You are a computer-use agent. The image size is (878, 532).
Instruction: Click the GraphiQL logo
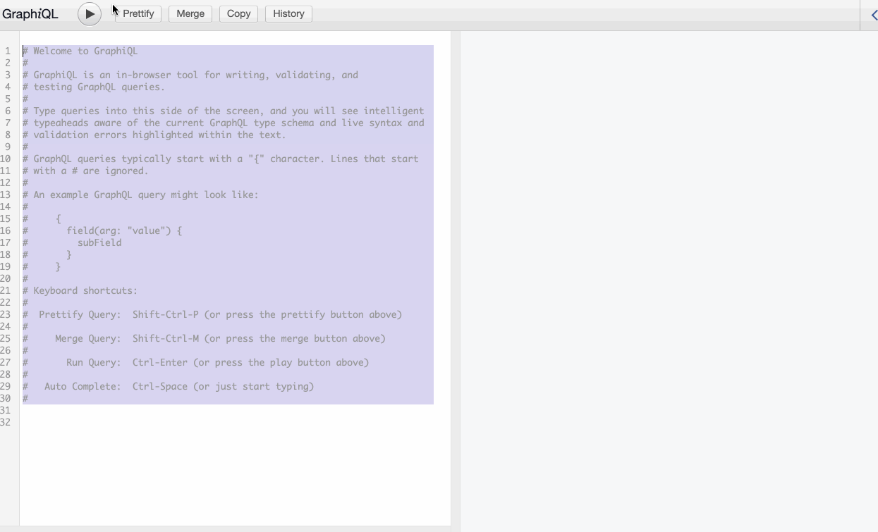tap(30, 13)
